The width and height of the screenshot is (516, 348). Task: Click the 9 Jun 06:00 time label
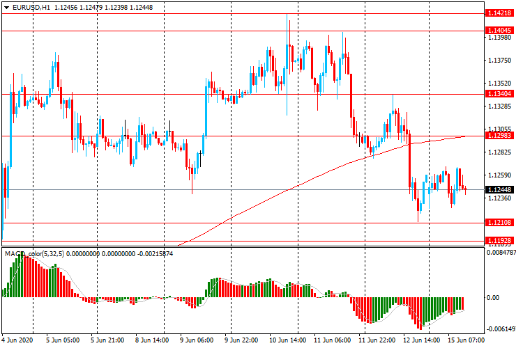coord(197,340)
